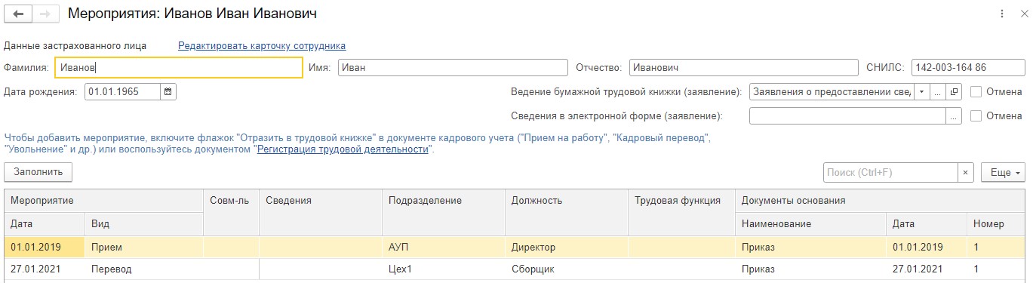The image size is (1033, 283).
Task: Open the Редактировать карточку сотрудника link
Action: click(x=262, y=45)
